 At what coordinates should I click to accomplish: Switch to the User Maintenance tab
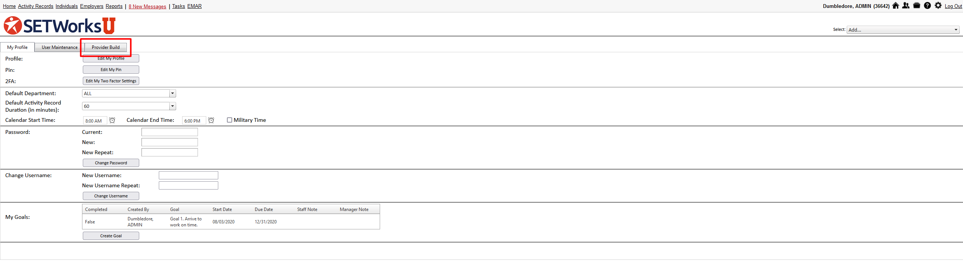(x=59, y=47)
